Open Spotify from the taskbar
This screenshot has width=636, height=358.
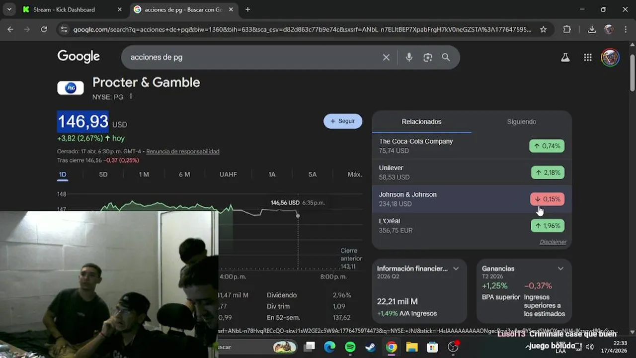click(x=350, y=347)
